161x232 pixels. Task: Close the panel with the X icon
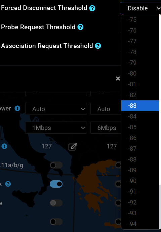(118, 79)
